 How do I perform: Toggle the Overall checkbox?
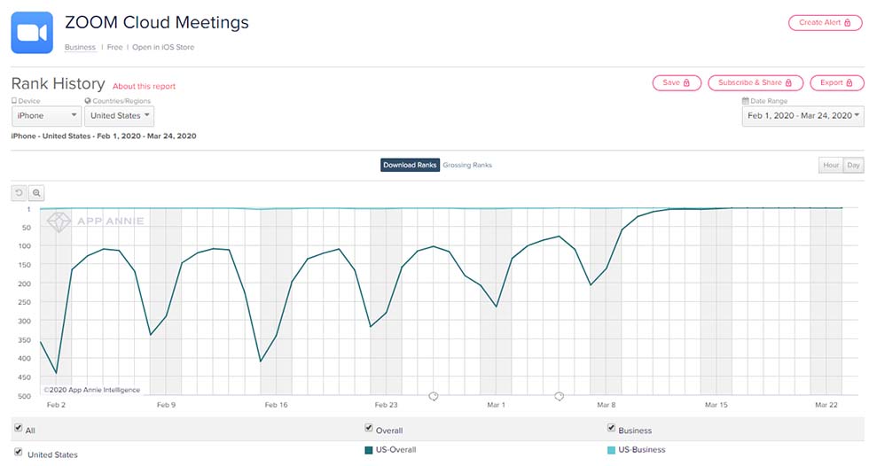(x=369, y=428)
